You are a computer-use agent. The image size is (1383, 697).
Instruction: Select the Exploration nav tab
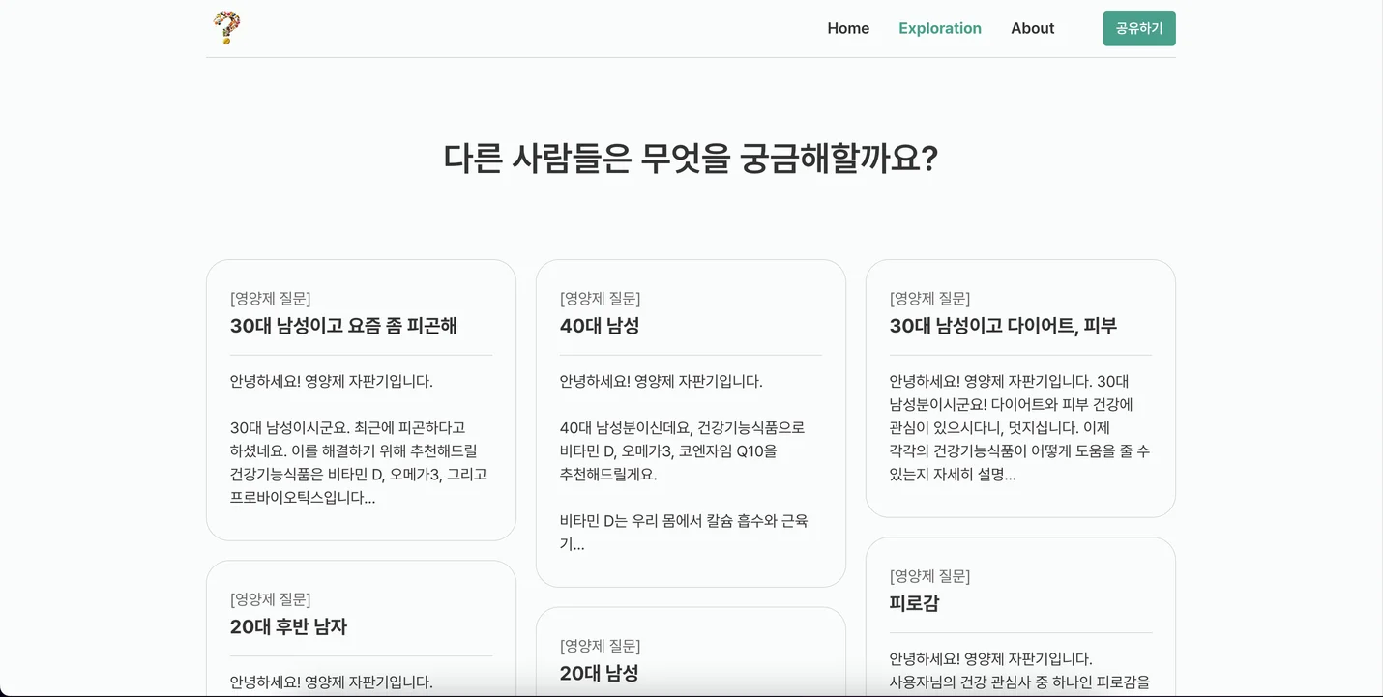tap(939, 28)
